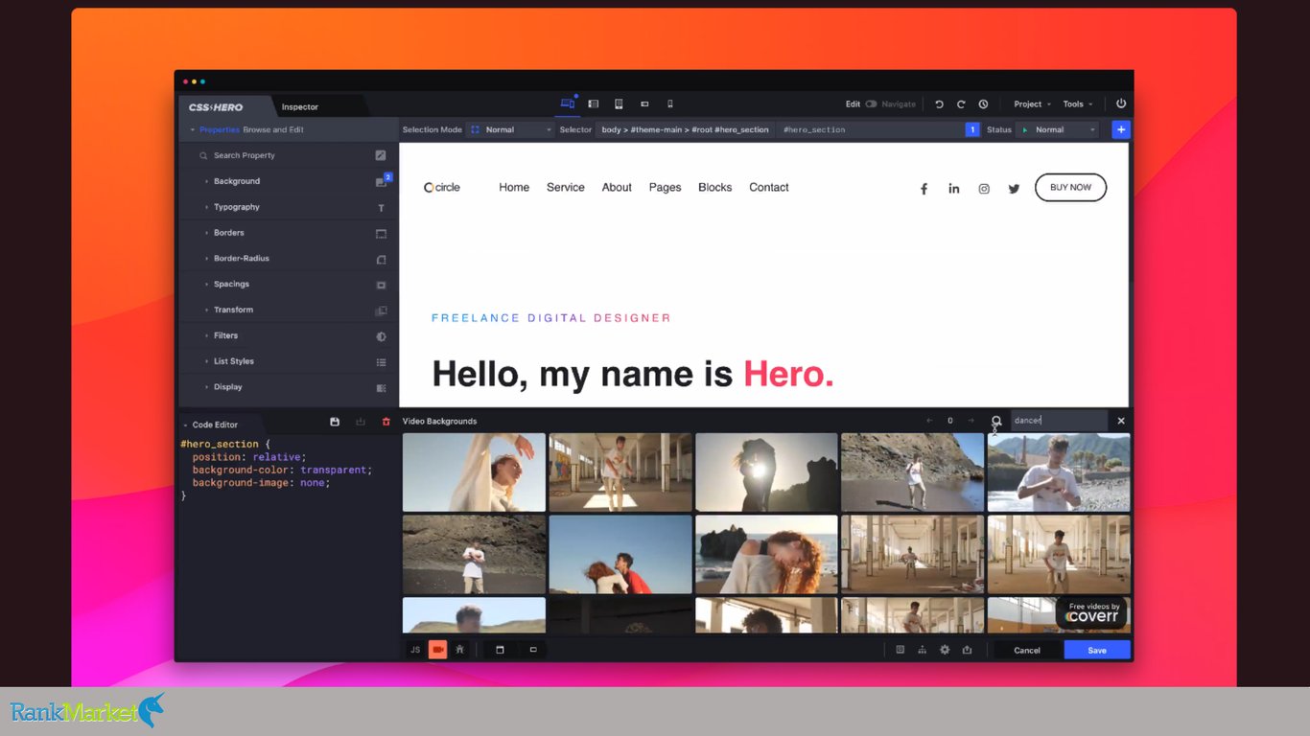Click the Border-Radius corner icon
Screen dimensions: 1310x736
coord(381,259)
